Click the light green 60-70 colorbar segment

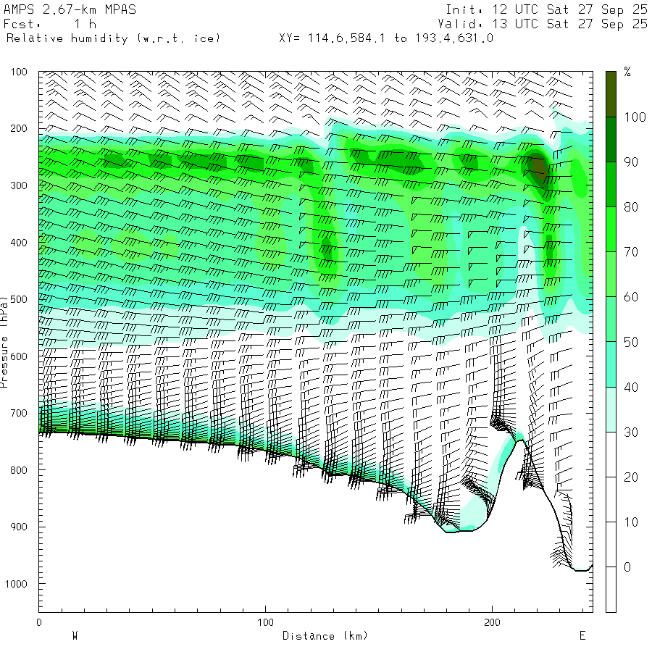(x=611, y=274)
